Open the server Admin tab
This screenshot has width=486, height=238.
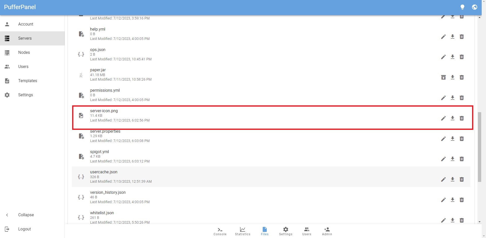pyautogui.click(x=327, y=231)
